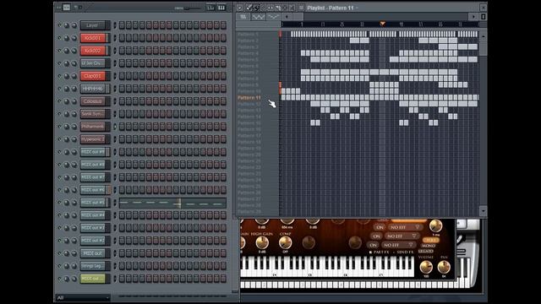
Task: Mute the Clap001 channel
Action: 59,76
